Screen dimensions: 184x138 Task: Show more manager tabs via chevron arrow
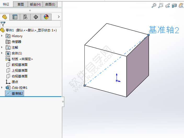tap(59, 17)
